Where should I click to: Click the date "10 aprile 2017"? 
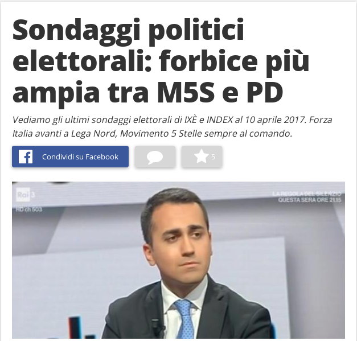pos(275,120)
